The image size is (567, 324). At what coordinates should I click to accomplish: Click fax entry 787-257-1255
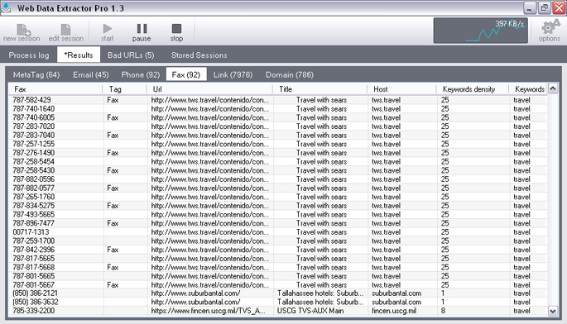click(x=34, y=144)
